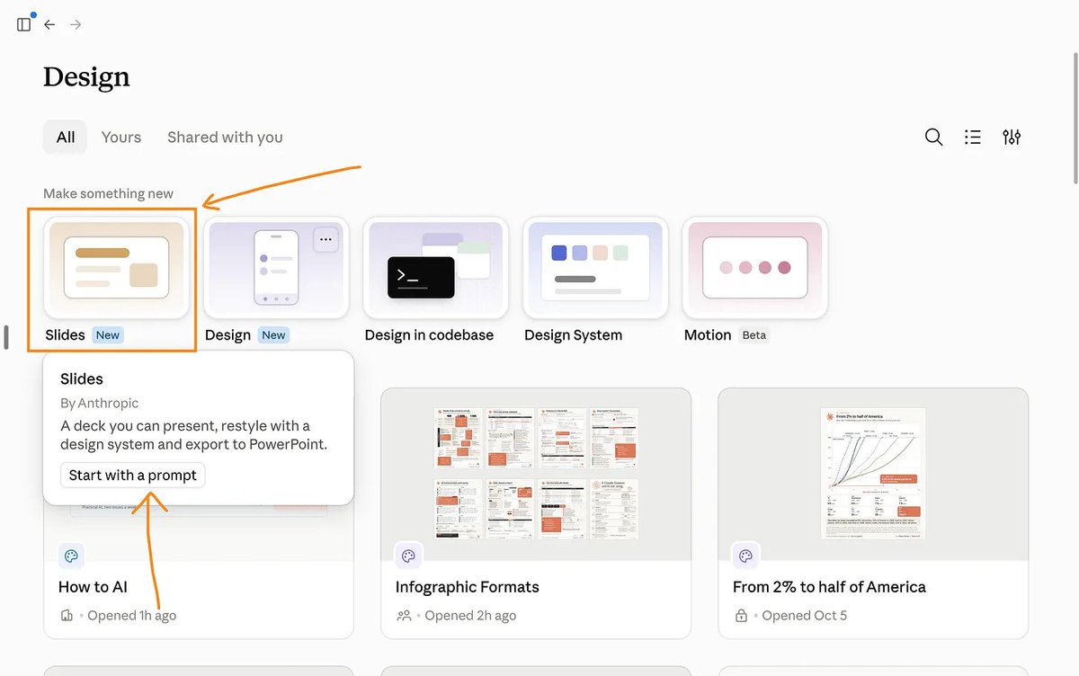Pick the Design System template
This screenshot has height=676, width=1079.
[595, 267]
